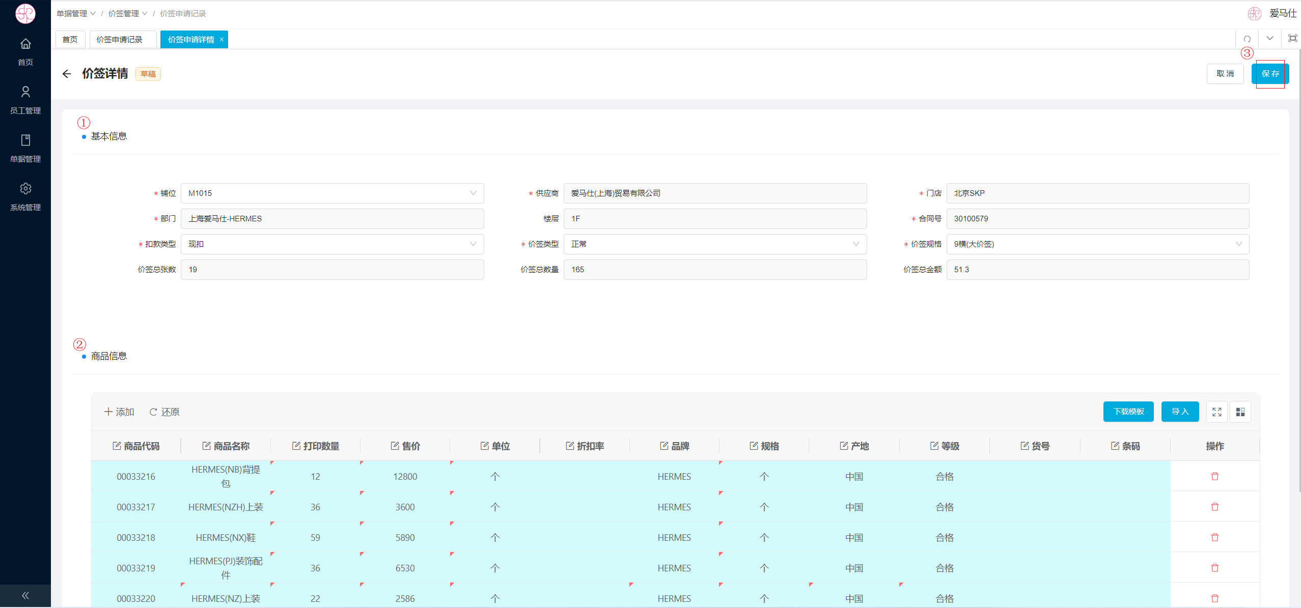Screen dimensions: 1301x608
Task: Open 员工管理 in the sidebar
Action: pyautogui.click(x=25, y=100)
